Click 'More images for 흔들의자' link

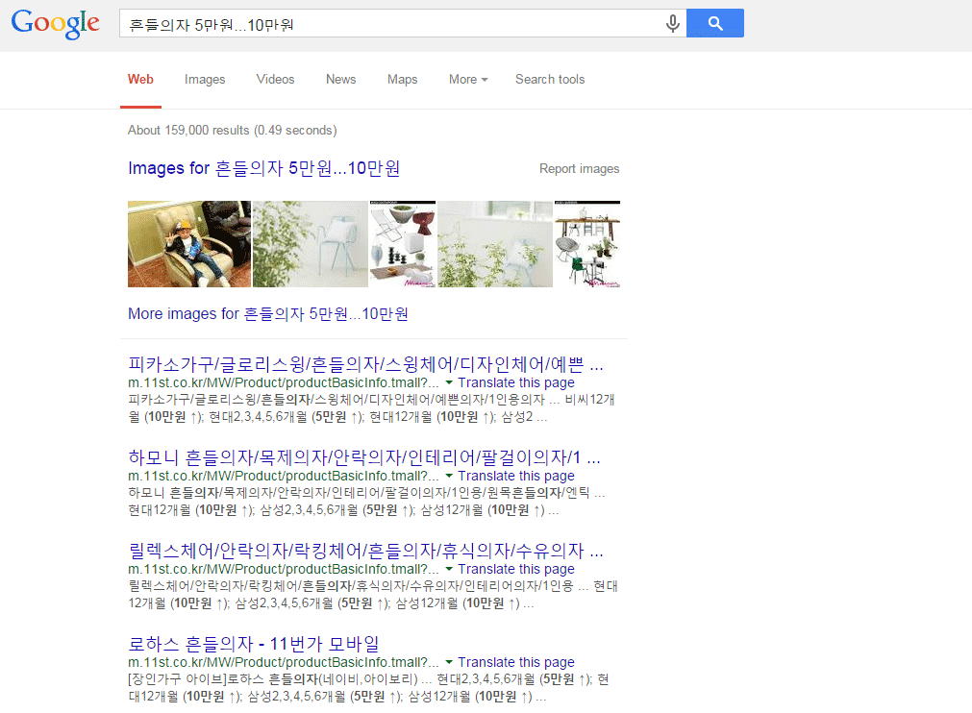coord(268,314)
